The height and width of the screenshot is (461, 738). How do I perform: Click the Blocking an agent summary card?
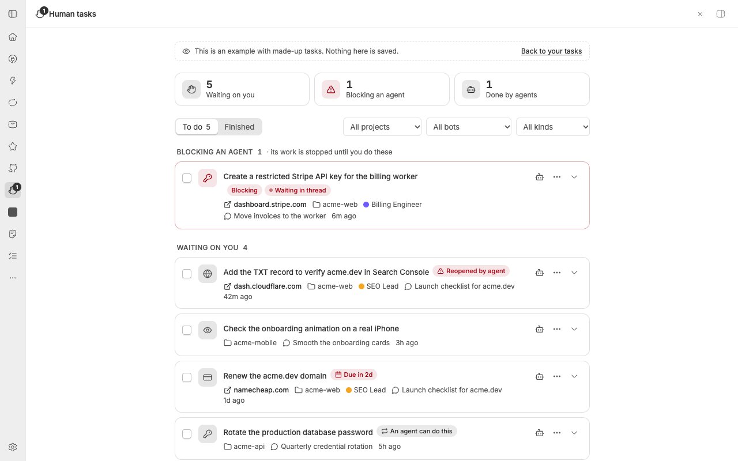click(x=382, y=89)
